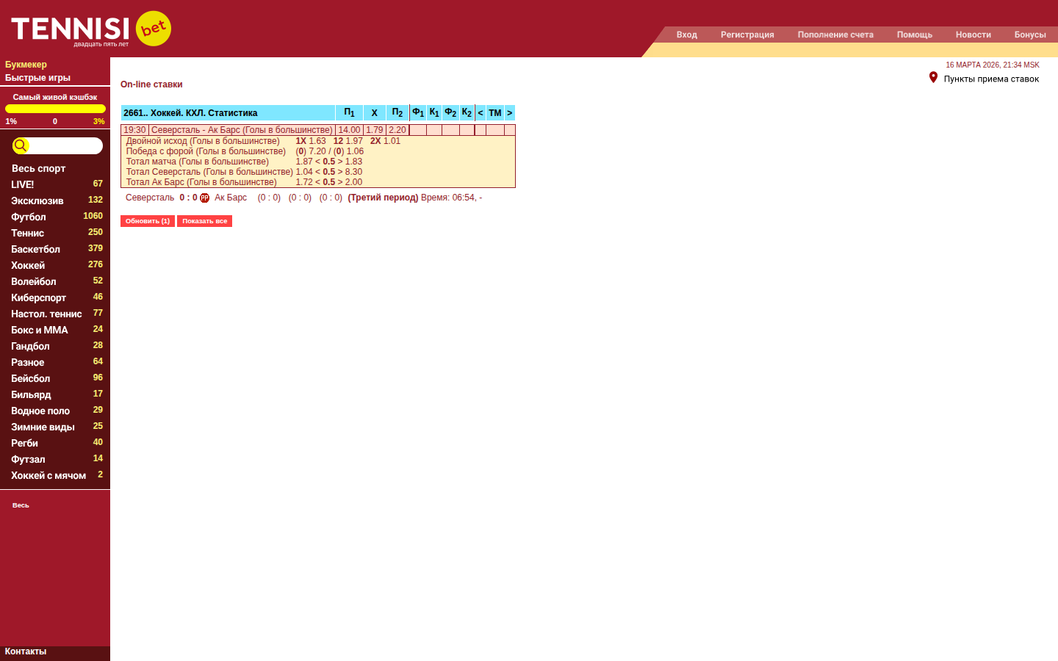
Task: Type in the sidebar search field
Action: 65,145
